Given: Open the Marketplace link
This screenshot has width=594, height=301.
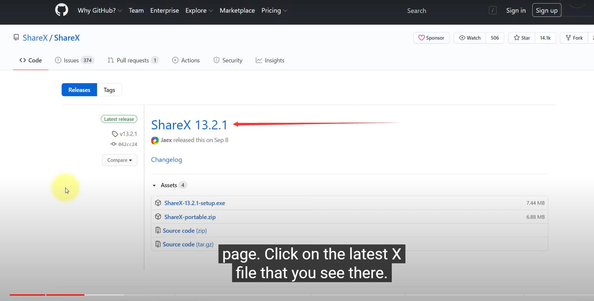Looking at the screenshot, I should 237,10.
